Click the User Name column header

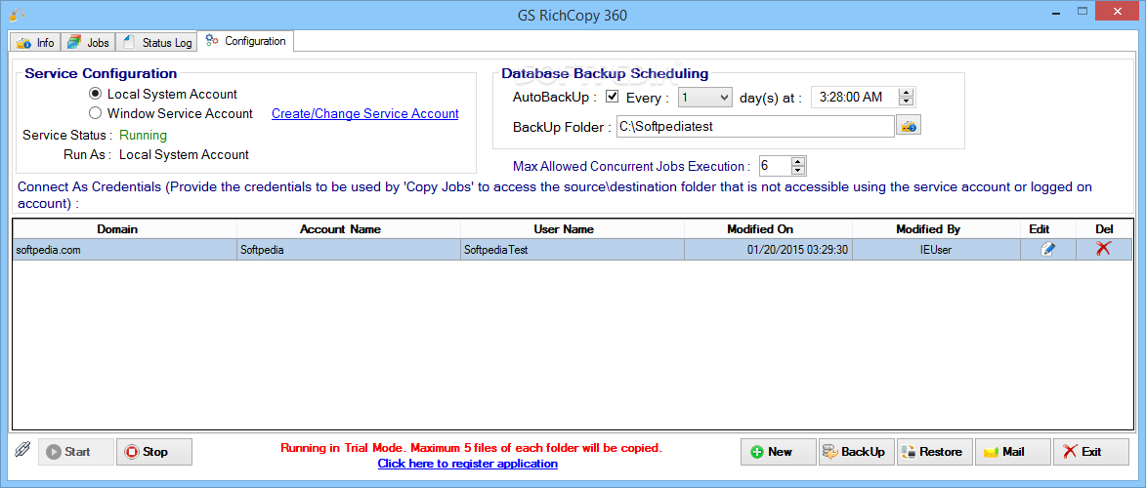pyautogui.click(x=573, y=228)
